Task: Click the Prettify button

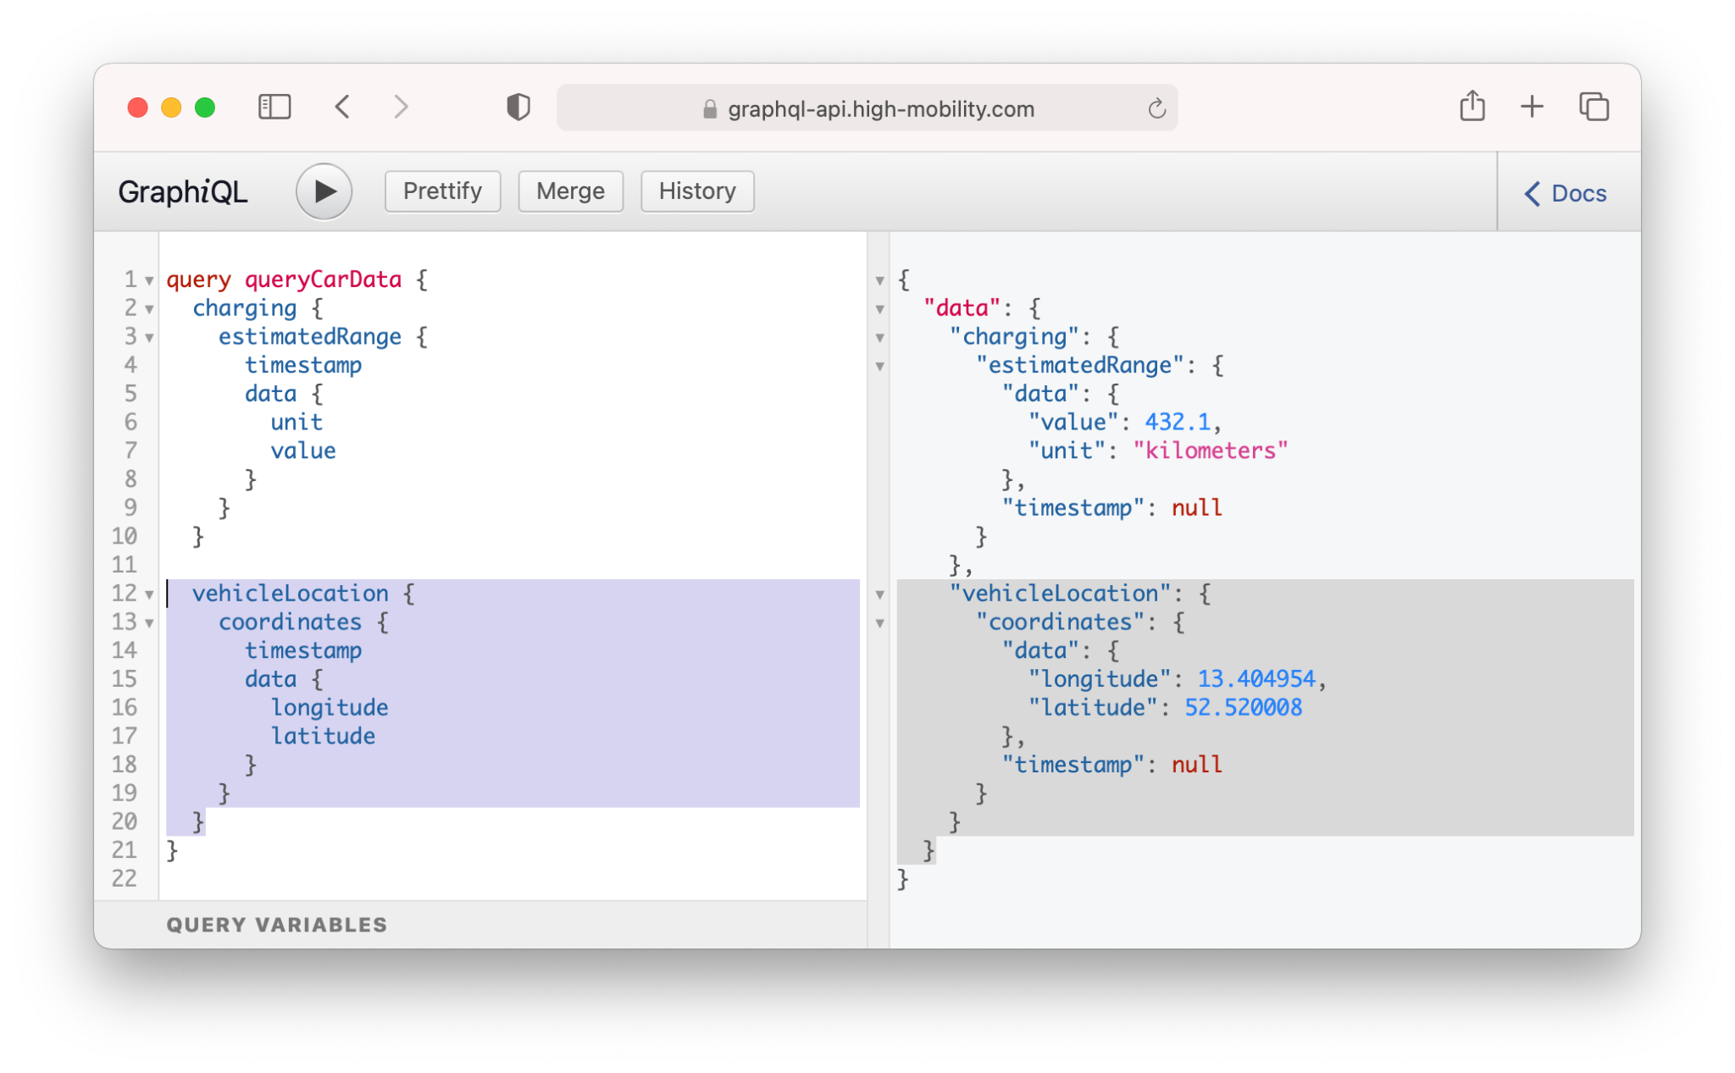Action: [x=442, y=191]
